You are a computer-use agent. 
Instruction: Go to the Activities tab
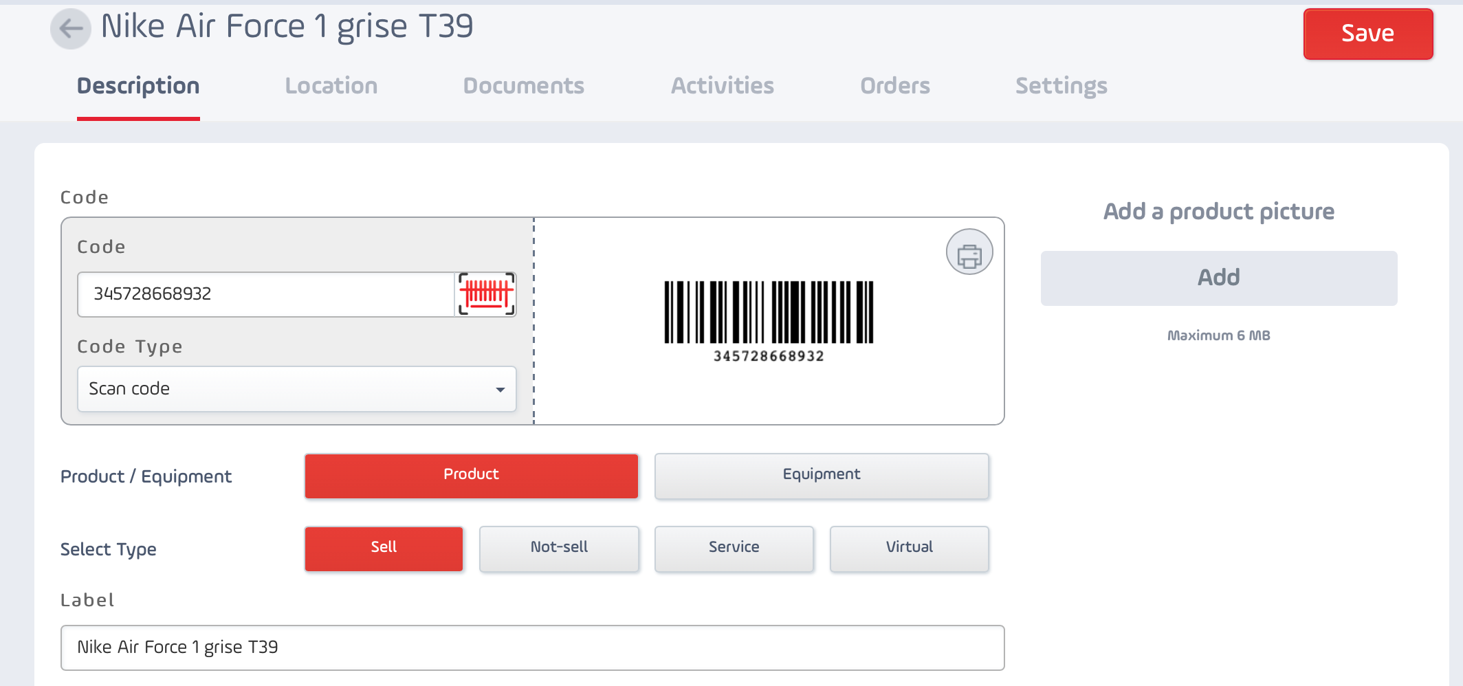[723, 86]
